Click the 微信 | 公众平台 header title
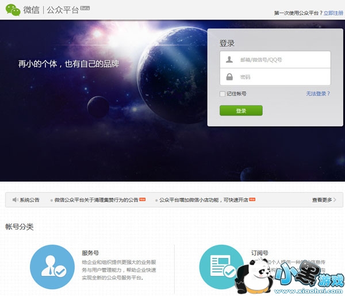 click(51, 10)
